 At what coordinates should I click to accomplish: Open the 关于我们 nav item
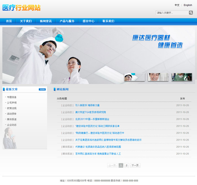pyautogui.click(x=26, y=21)
